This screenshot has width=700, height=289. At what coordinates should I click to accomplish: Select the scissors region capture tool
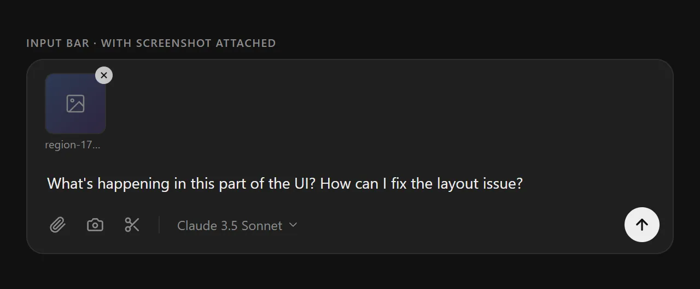pos(132,225)
